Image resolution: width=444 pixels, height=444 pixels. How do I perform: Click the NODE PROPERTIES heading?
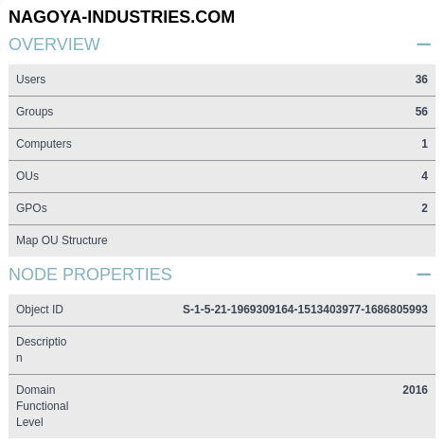coord(90,275)
